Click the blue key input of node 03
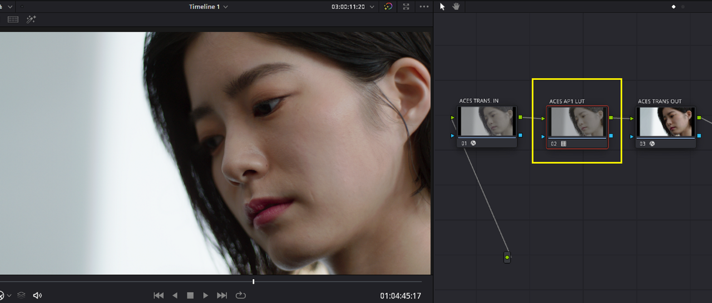The width and height of the screenshot is (712, 303). (x=632, y=136)
